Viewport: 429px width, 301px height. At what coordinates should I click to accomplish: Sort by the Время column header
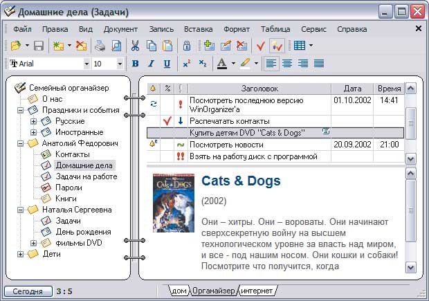389,89
